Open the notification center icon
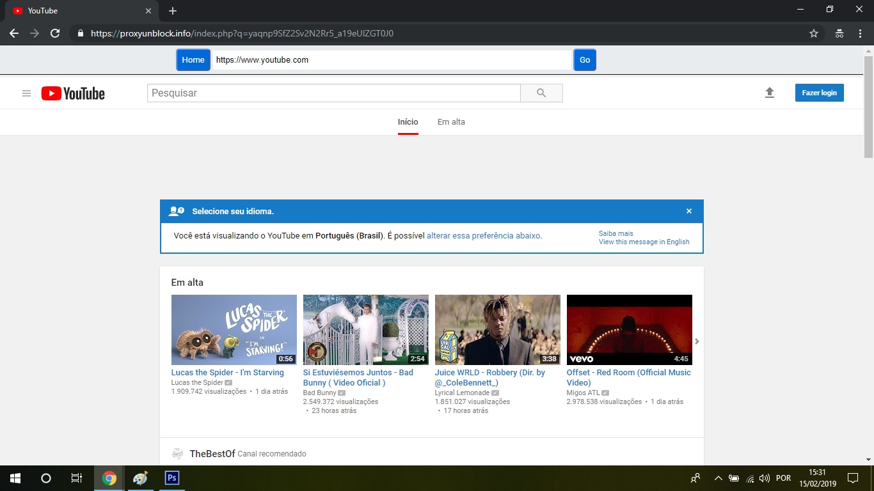 [853, 478]
